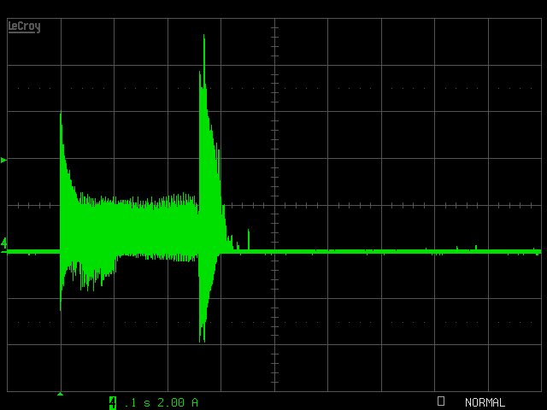Viewport: 547px width, 410px height.
Task: Click the small square trigger status icon
Action: [x=441, y=401]
